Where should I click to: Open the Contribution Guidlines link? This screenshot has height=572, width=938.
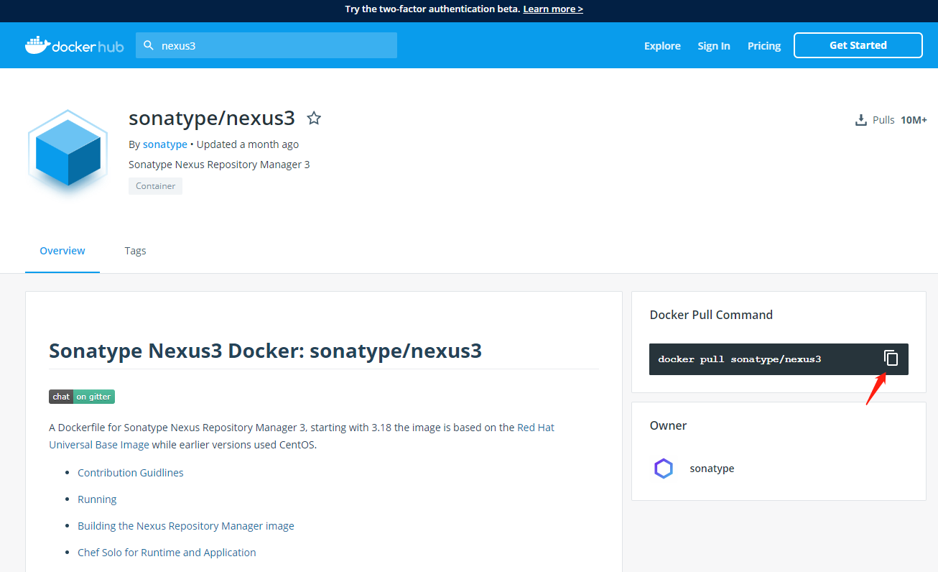(x=130, y=473)
